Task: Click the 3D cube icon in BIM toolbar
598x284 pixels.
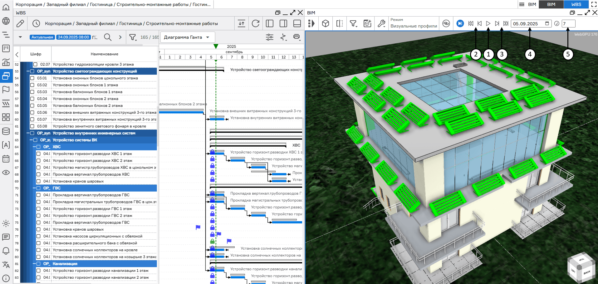Action: tap(326, 23)
